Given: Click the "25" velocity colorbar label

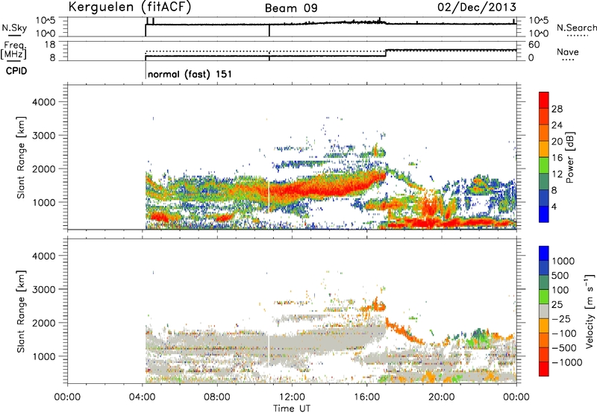Looking at the screenshot, I should [x=557, y=305].
